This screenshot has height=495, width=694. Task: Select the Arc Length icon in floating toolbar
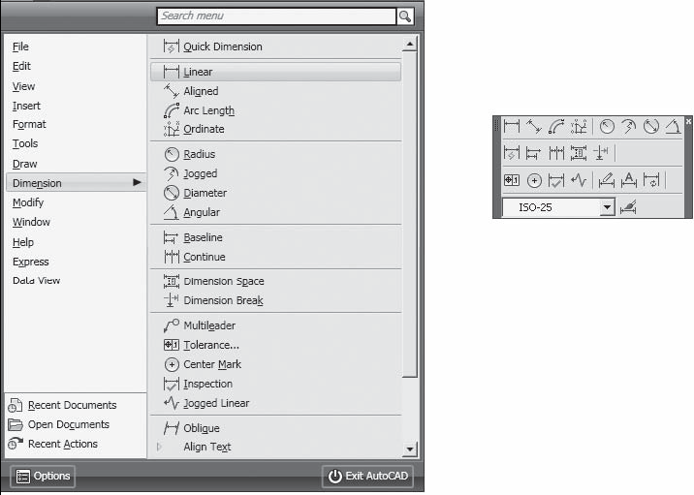tap(556, 127)
